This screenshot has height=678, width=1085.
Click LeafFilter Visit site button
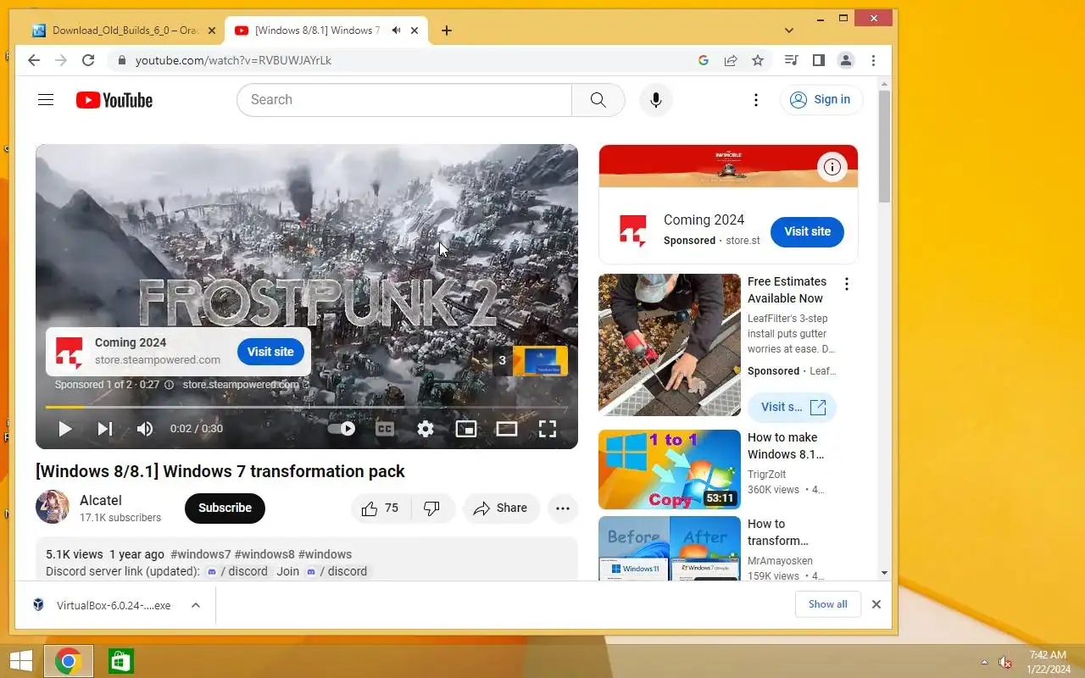point(792,407)
